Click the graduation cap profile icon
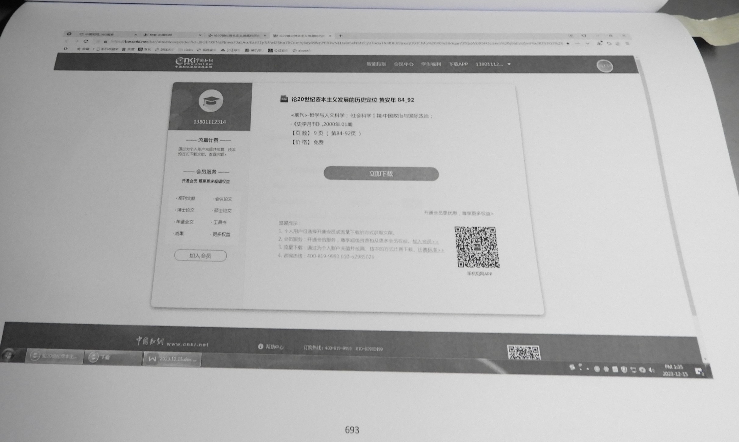The height and width of the screenshot is (442, 739). tap(211, 101)
